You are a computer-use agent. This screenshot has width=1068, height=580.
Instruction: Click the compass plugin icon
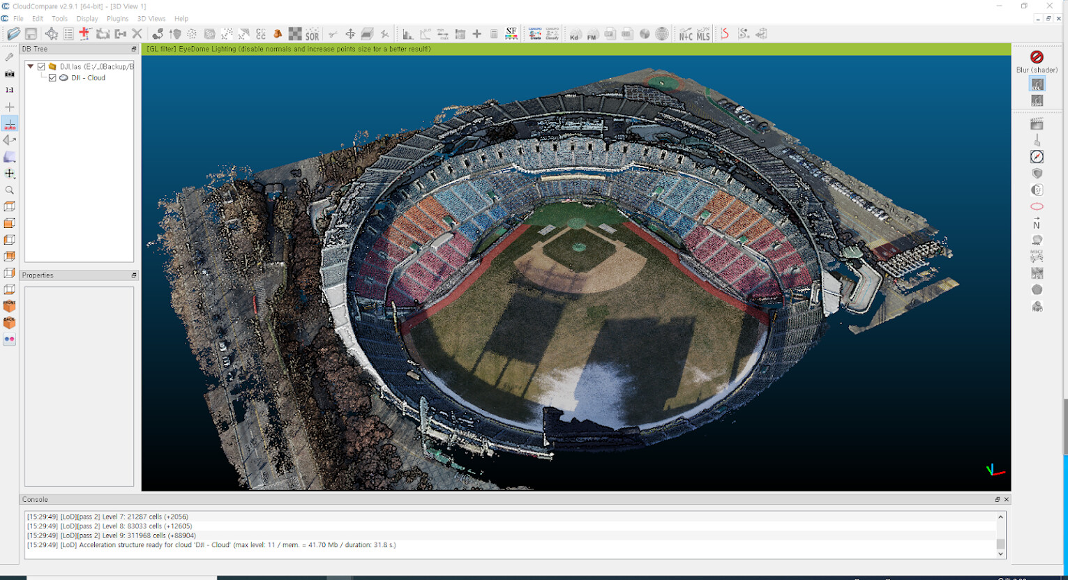1037,157
